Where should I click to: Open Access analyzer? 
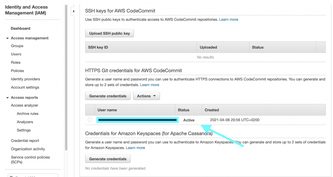24,105
